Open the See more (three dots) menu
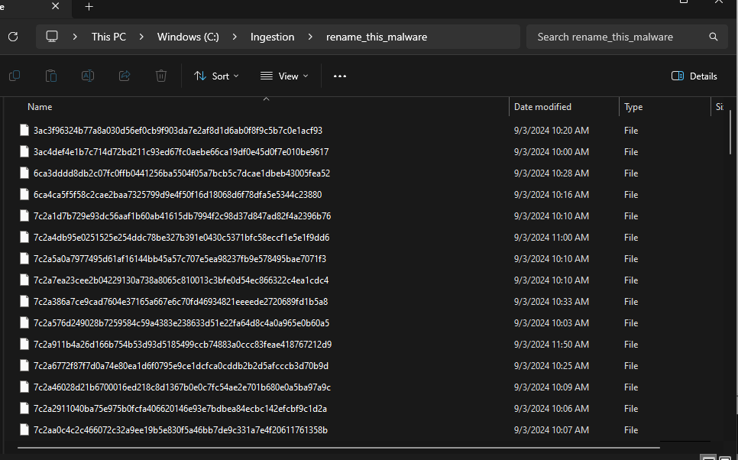The image size is (738, 460). (x=340, y=76)
